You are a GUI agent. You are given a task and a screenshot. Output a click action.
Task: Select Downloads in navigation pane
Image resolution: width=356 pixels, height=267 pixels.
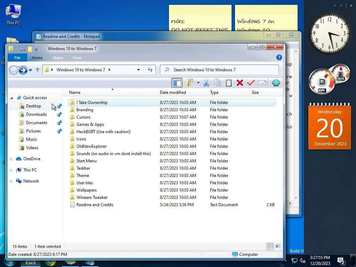[36, 114]
